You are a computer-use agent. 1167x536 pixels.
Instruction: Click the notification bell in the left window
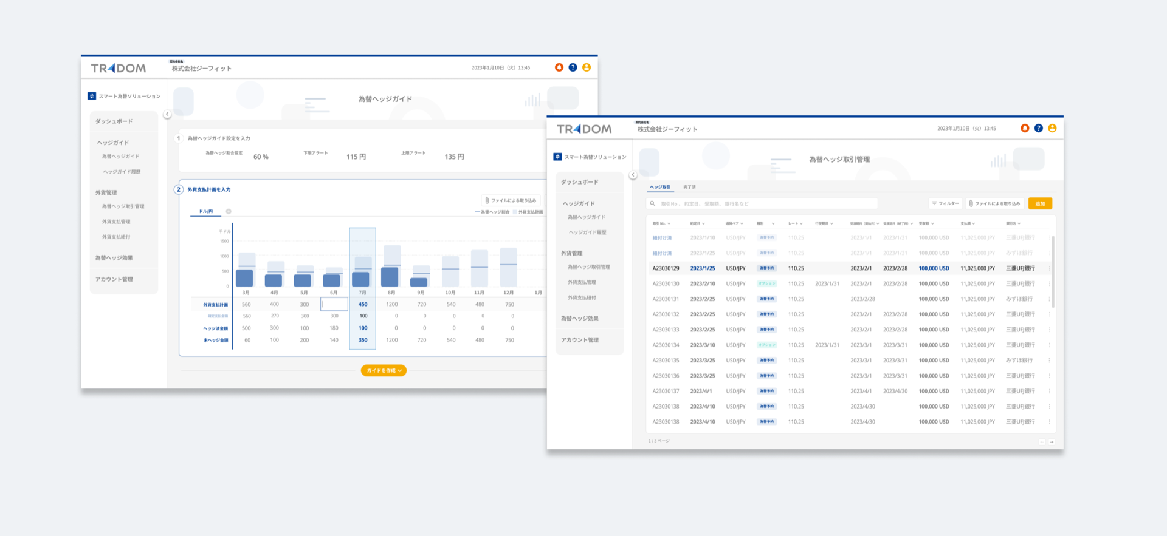559,67
